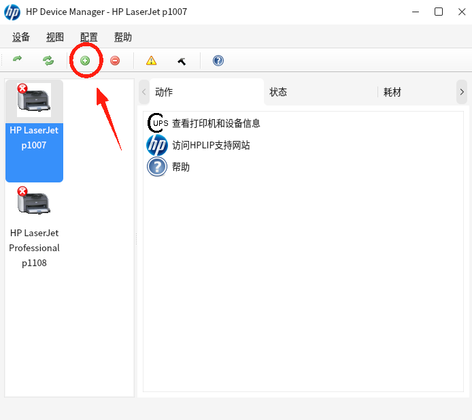
Task: Select the HP LaserJet Professional p1108 thumbnail
Action: point(34,201)
